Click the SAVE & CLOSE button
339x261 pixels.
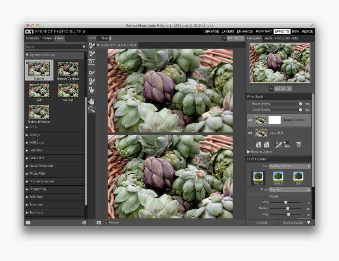coord(293,223)
